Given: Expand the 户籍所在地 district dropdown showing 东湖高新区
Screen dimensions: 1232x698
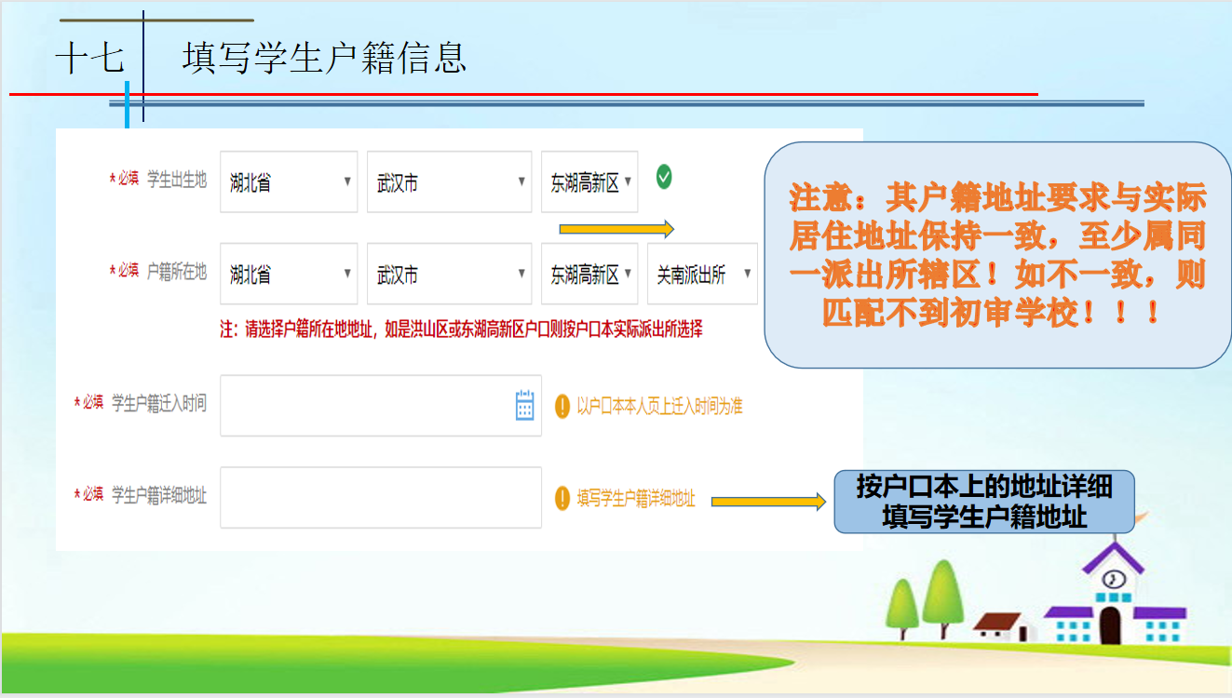Looking at the screenshot, I should tap(589, 275).
